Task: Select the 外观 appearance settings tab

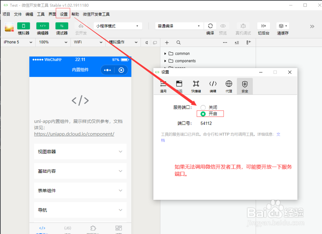Action: [179, 86]
